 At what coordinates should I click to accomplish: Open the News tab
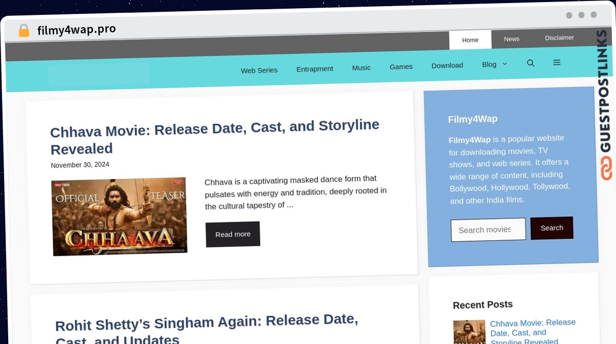click(512, 39)
